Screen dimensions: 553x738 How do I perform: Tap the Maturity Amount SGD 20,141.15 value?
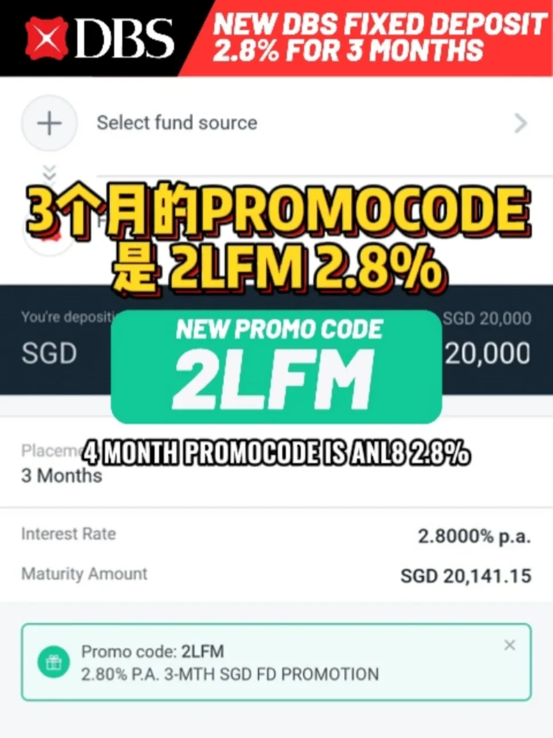point(466,576)
